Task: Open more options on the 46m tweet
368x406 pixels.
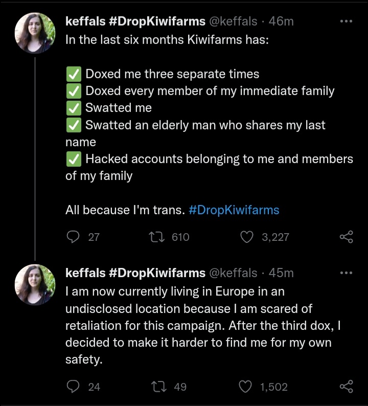Action: (346, 21)
